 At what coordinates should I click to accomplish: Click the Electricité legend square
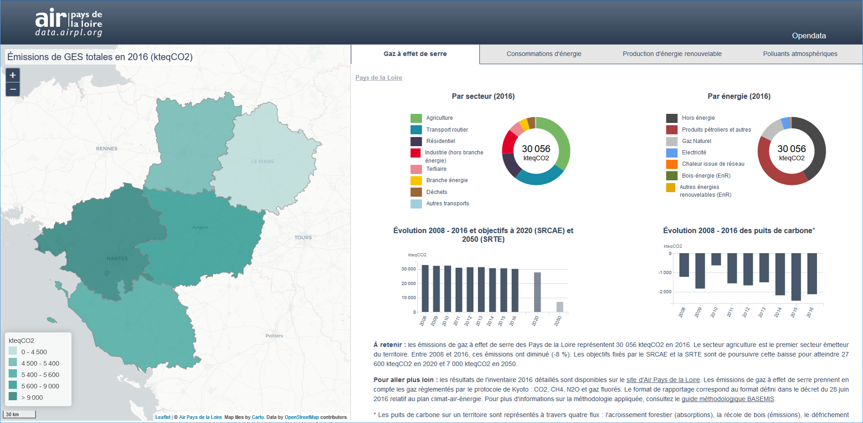tap(672, 153)
